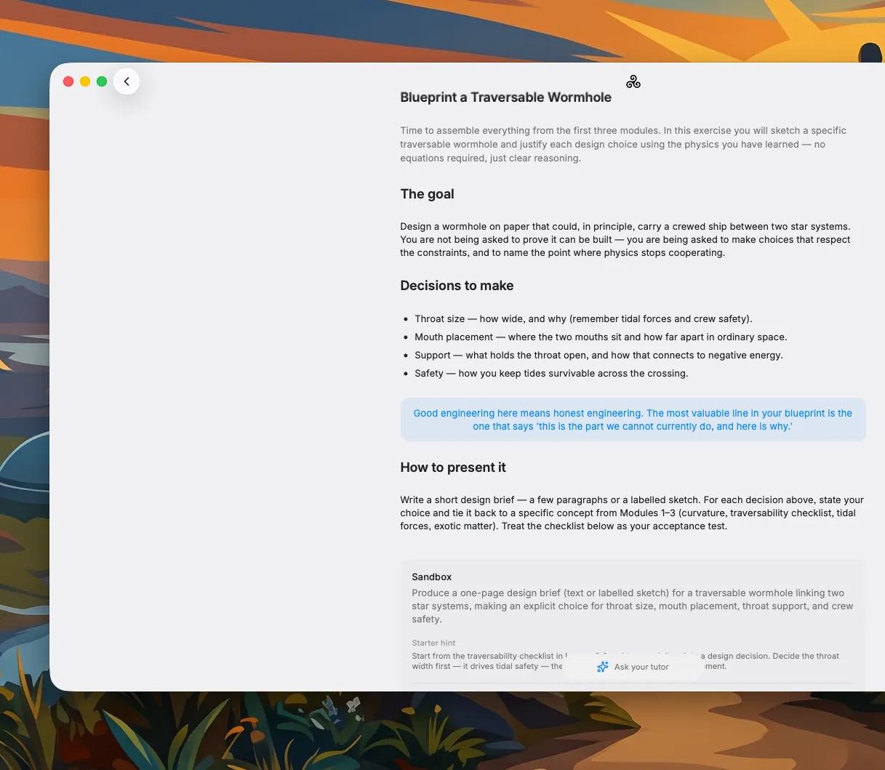
Task: Click the blue honest engineering callout
Action: (633, 420)
